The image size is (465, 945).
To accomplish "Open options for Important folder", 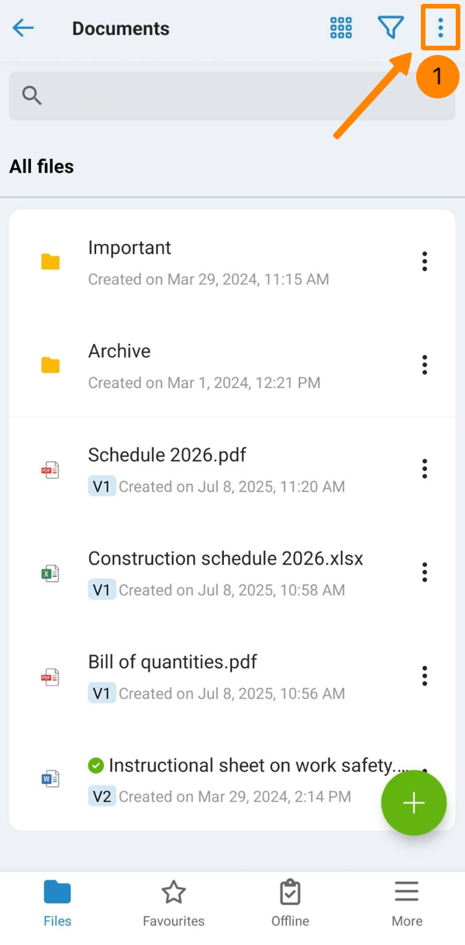I will tap(424, 262).
